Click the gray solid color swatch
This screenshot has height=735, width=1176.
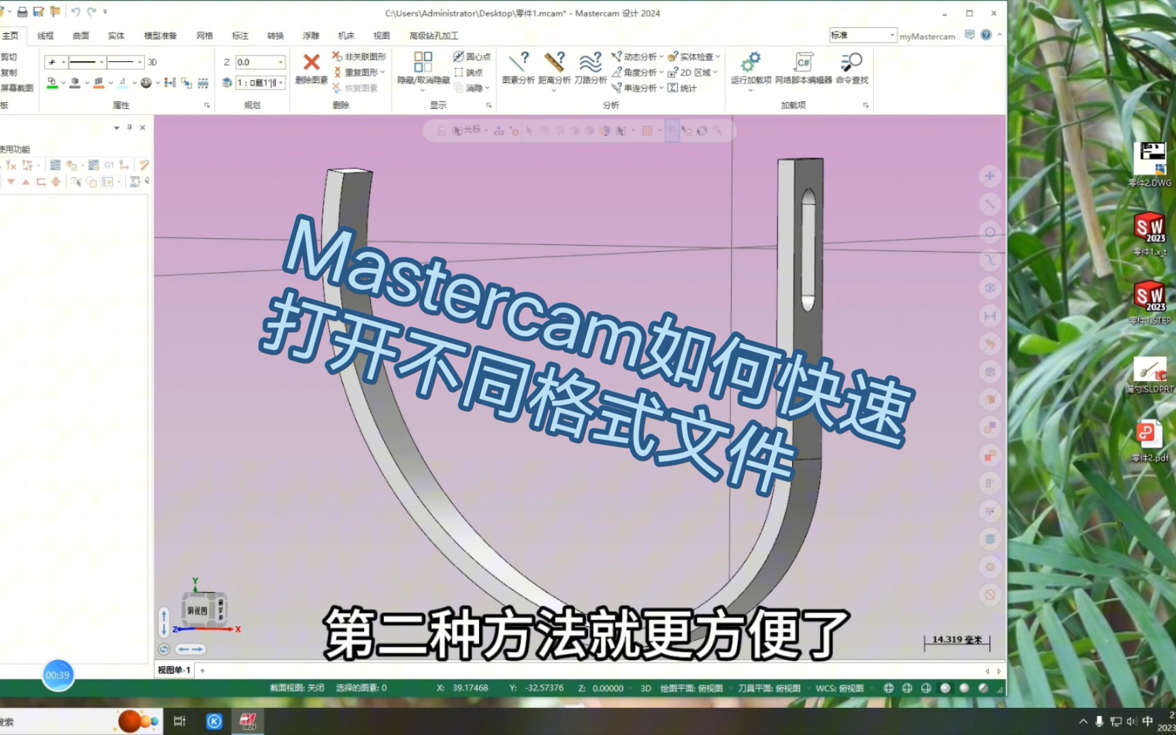(76, 82)
